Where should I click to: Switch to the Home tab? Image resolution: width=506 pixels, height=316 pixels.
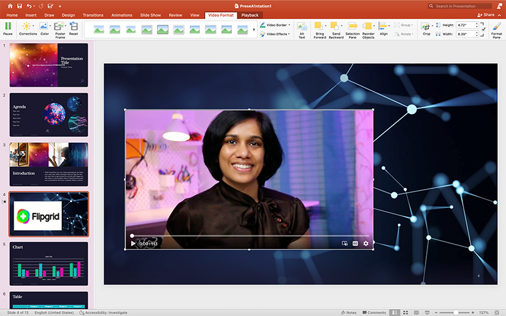[x=12, y=15]
